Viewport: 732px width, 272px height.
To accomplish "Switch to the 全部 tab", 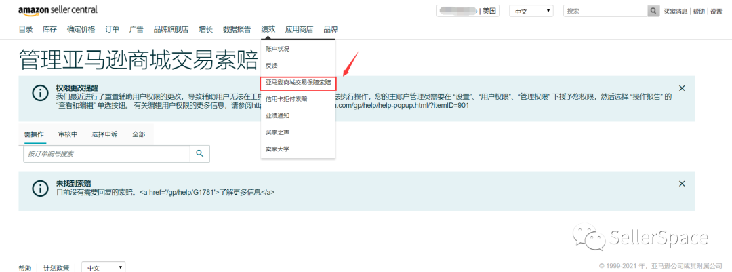I will (139, 134).
